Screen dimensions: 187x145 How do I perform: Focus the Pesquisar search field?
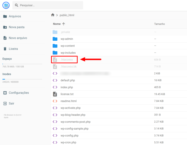(48, 5)
